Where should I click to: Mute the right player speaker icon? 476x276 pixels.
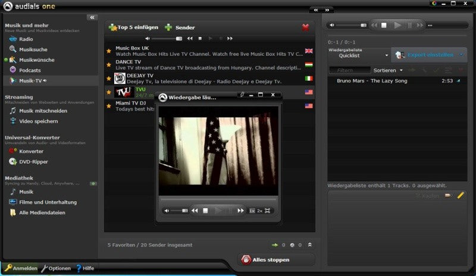click(x=332, y=25)
